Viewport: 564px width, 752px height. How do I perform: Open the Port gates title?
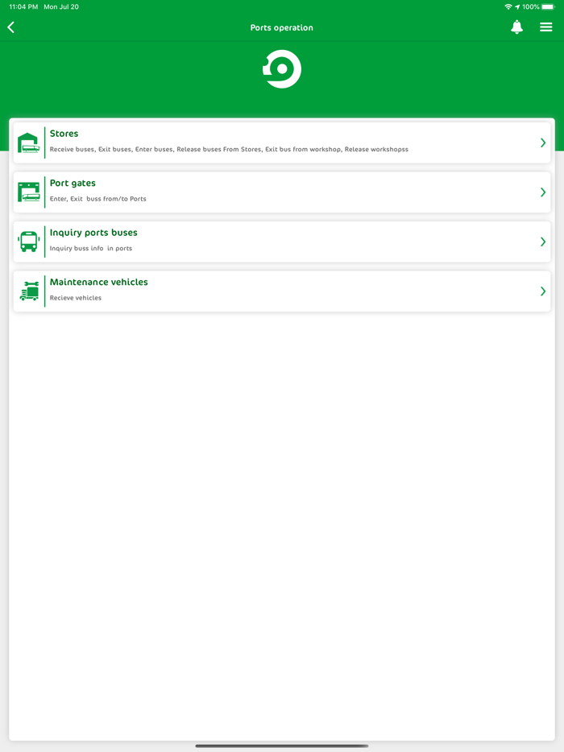coord(73,184)
